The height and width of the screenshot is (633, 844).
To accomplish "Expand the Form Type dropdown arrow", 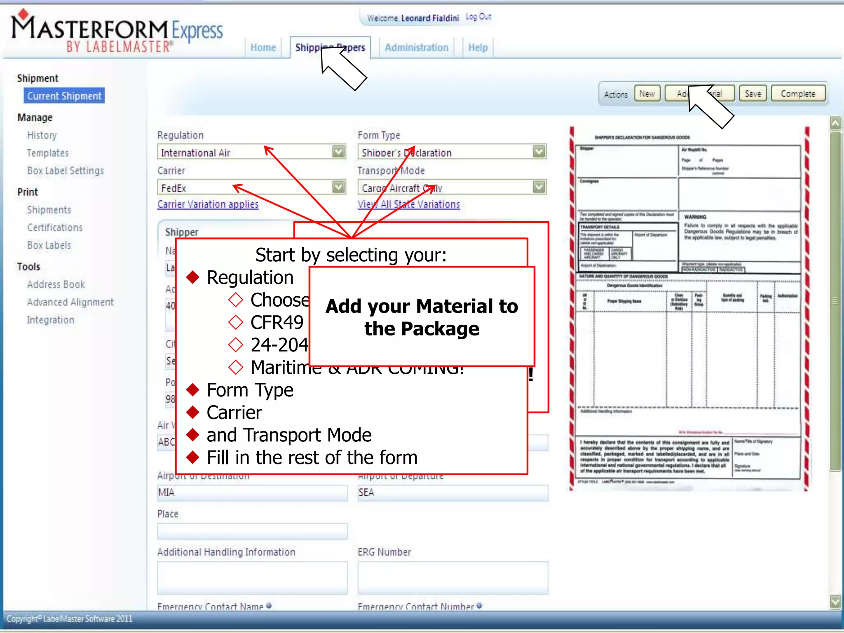I will click(x=539, y=152).
